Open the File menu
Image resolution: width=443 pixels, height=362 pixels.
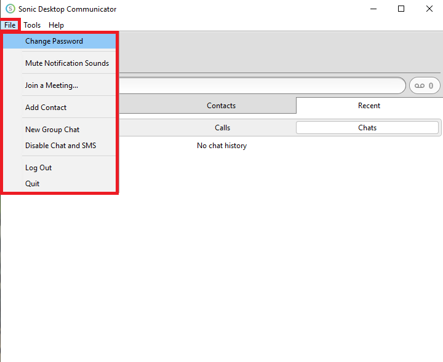point(10,25)
